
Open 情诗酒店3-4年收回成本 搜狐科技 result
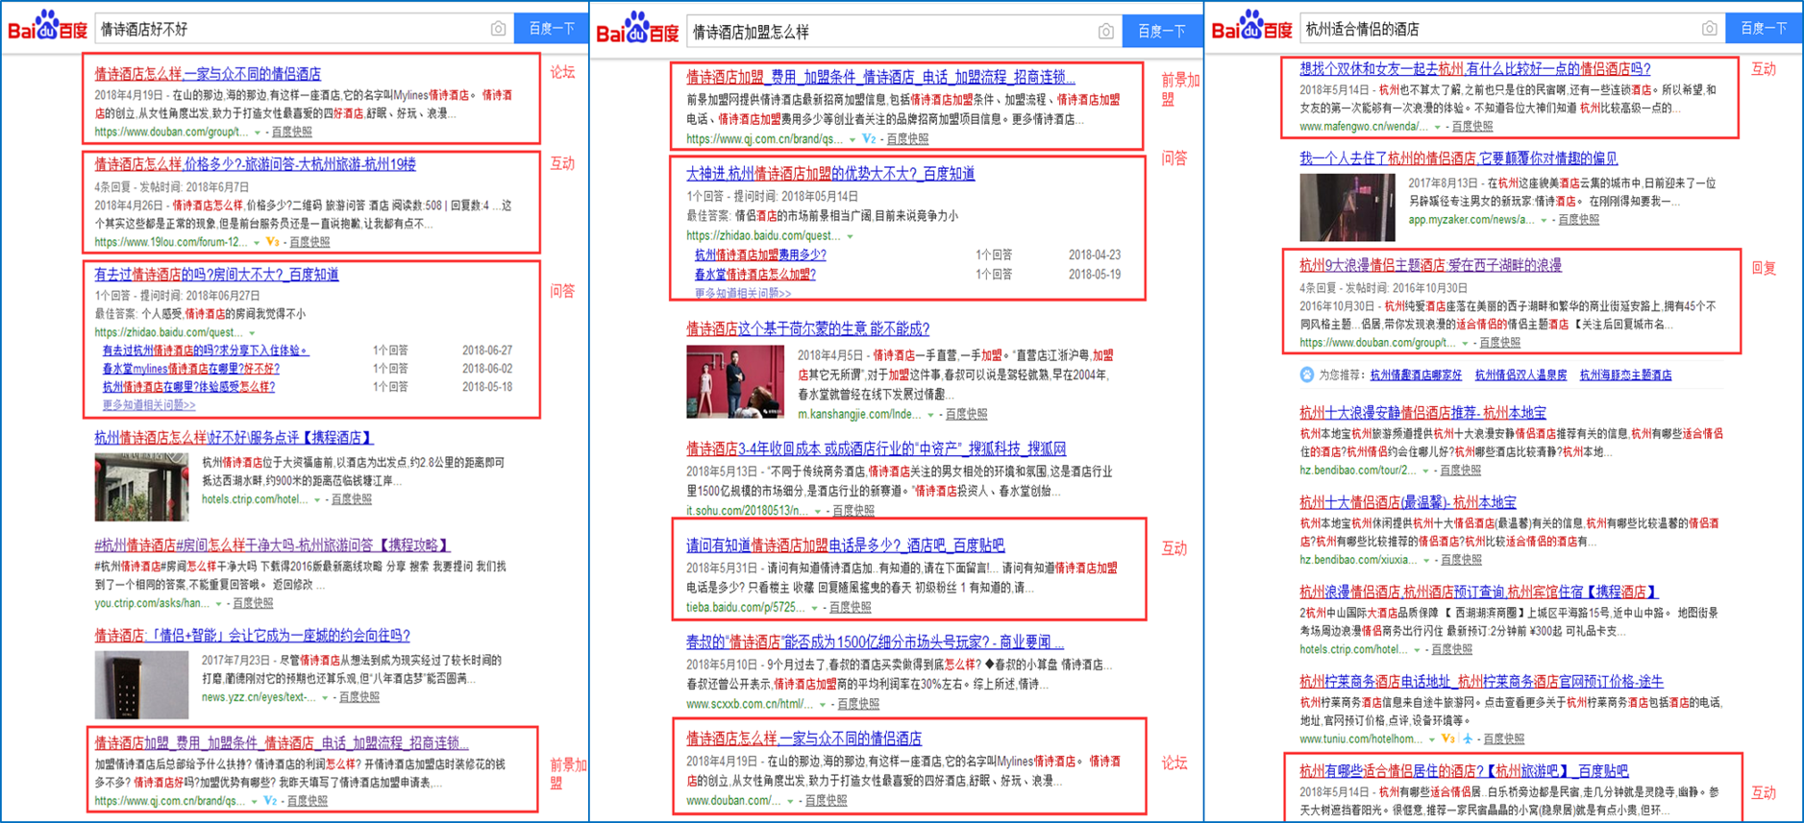pyautogui.click(x=876, y=448)
